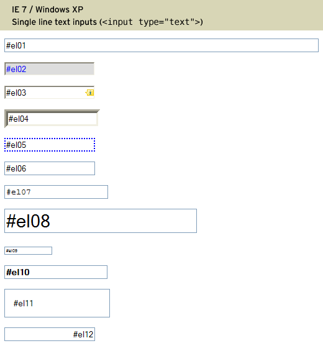Focus the right-aligned #el12 input field
This screenshot has width=323, height=351.
coord(50,334)
